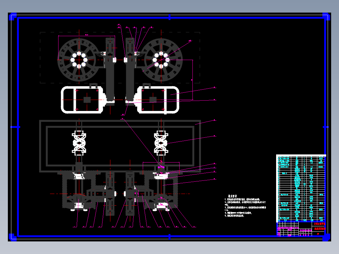Click the left spoked wheel hub center
This screenshot has height=254, width=339.
pos(79,60)
